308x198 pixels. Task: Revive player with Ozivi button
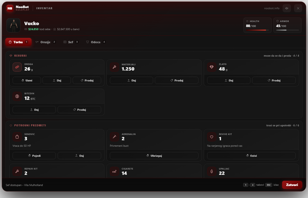251,155
